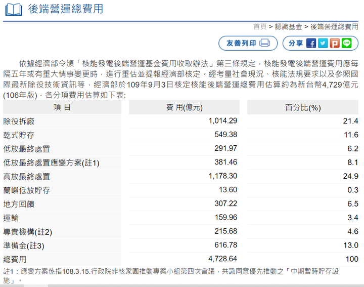Select the cost value 616.78
The height and width of the screenshot is (287, 364).
point(226,245)
